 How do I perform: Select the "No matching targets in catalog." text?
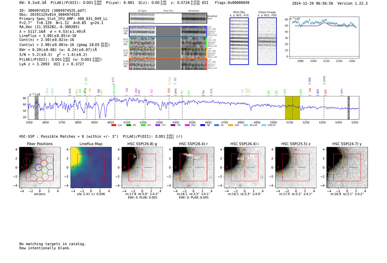coord(53,244)
